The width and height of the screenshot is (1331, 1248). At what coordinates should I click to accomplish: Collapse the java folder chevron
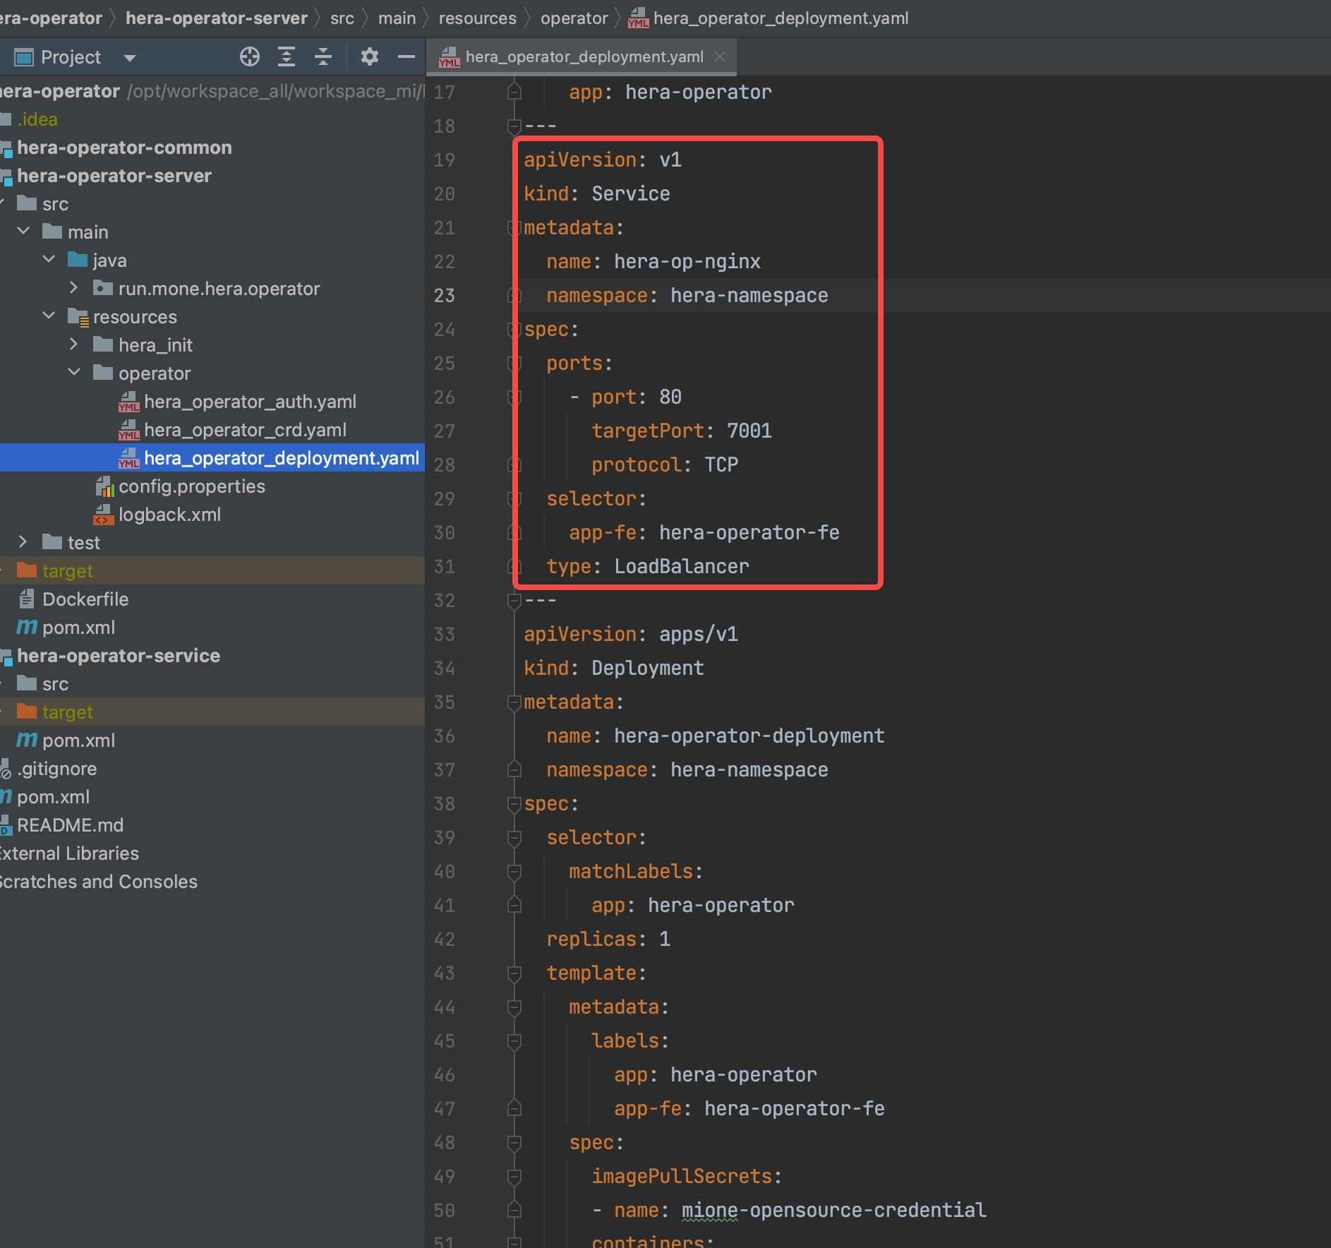[49, 259]
